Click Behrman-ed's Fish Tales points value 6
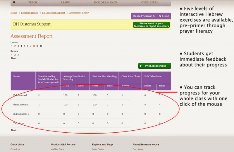234x152 pixels. 145,95
